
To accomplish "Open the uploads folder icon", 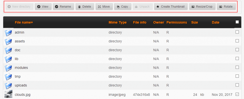I will click(x=8, y=85).
